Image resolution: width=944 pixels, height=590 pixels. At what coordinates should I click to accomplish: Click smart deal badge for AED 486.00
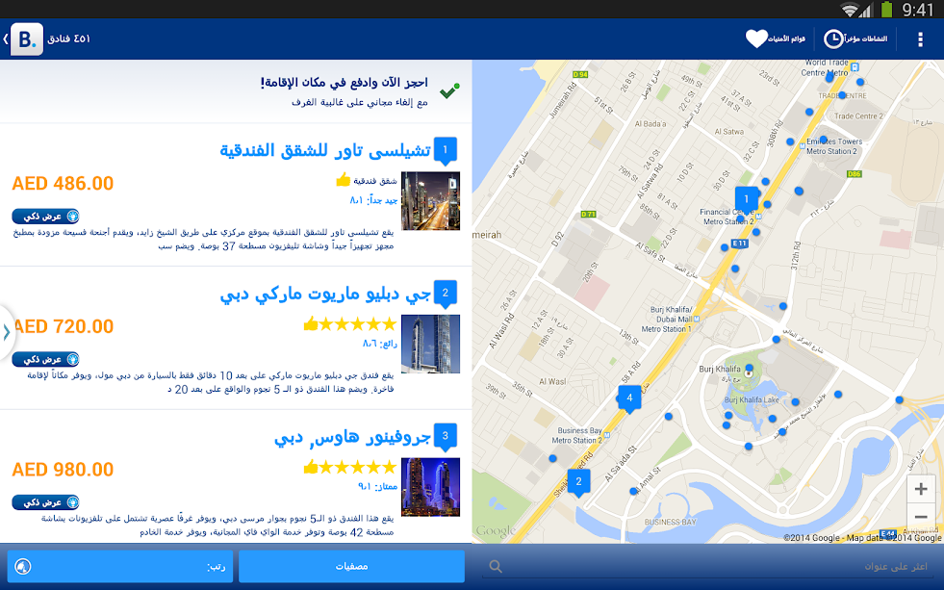46,217
